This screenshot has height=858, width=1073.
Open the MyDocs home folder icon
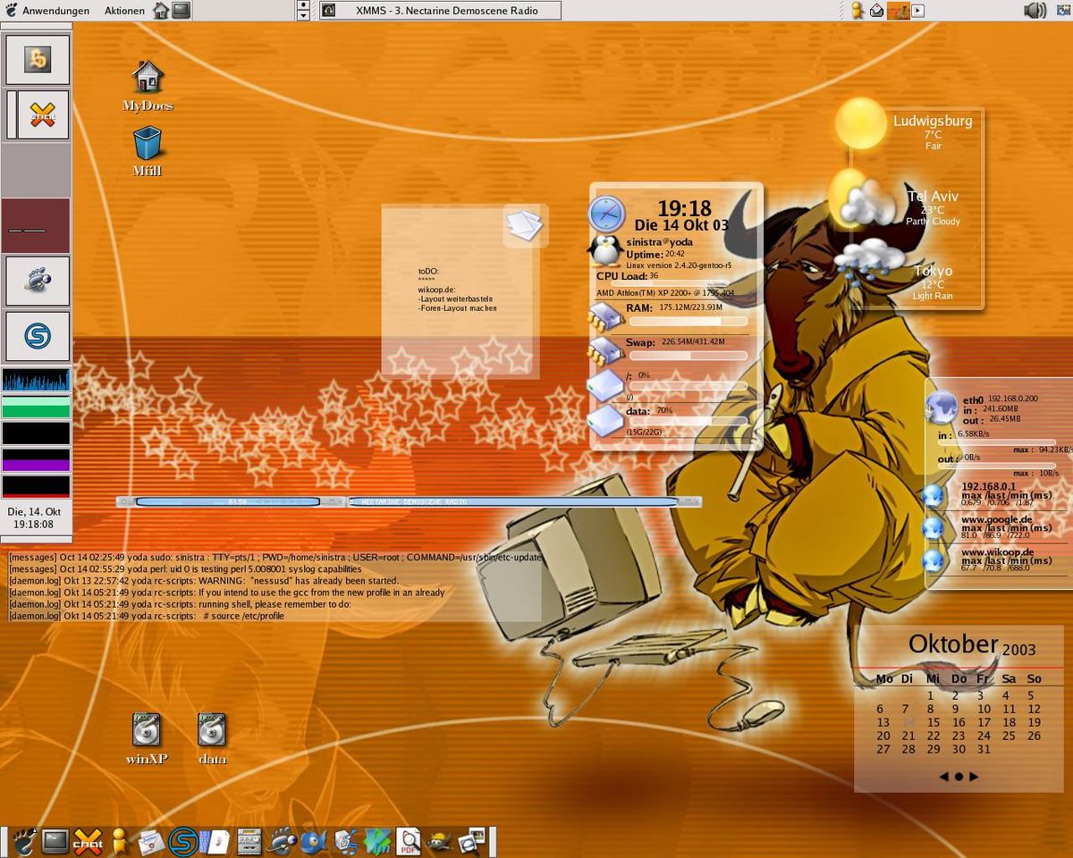[148, 78]
